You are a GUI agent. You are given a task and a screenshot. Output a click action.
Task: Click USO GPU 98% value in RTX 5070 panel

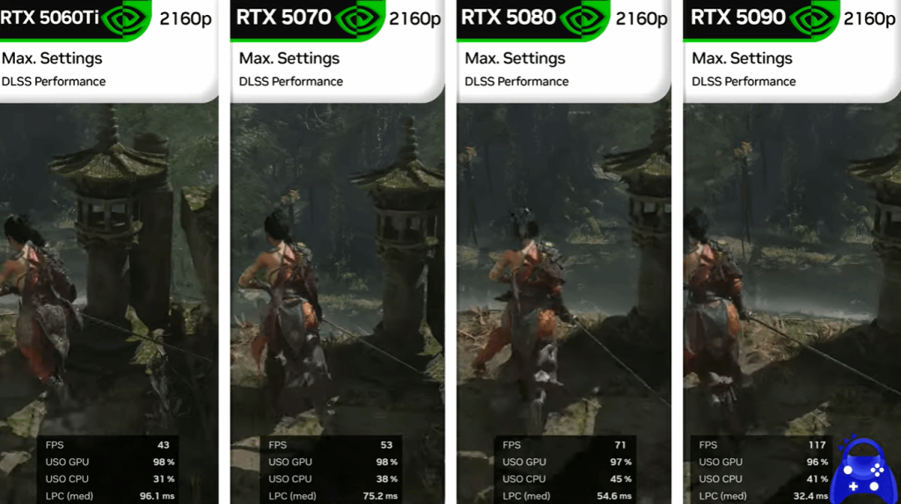(386, 462)
